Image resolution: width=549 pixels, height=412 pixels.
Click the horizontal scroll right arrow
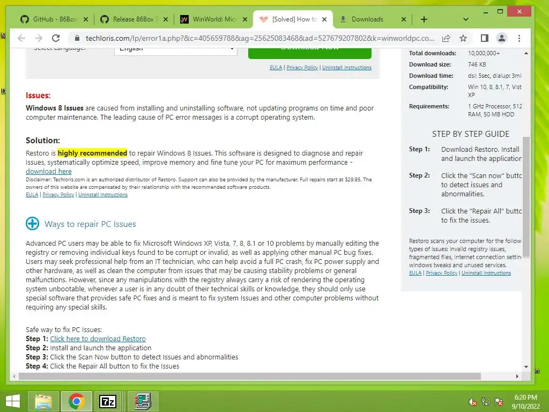click(x=517, y=376)
